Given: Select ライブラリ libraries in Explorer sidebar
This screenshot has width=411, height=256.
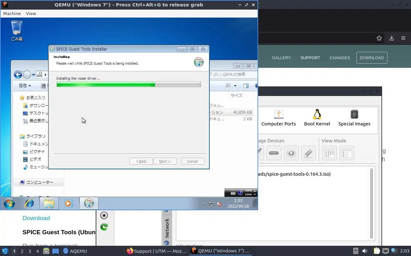Looking at the screenshot, I should click(x=33, y=136).
